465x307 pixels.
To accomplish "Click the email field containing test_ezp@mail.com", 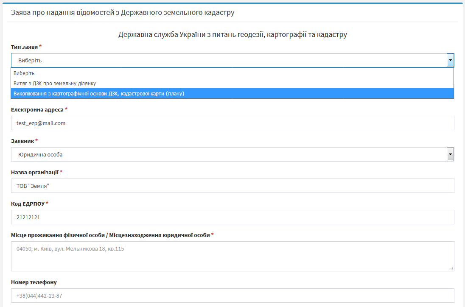I will click(x=232, y=123).
